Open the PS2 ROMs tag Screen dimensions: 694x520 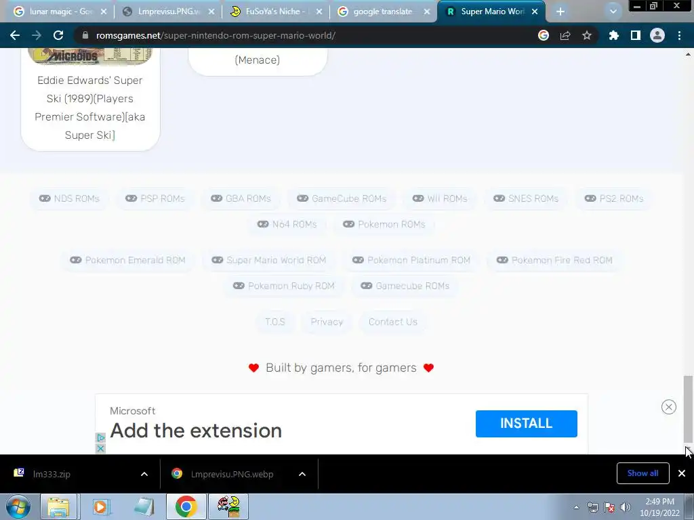614,198
